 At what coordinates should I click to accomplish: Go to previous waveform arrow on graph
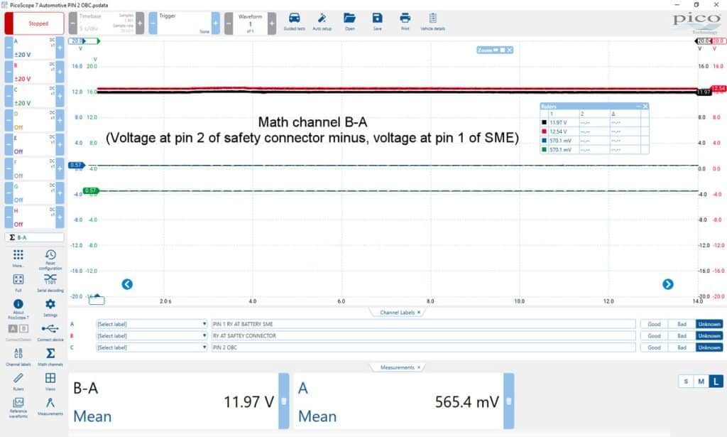pyautogui.click(x=127, y=284)
